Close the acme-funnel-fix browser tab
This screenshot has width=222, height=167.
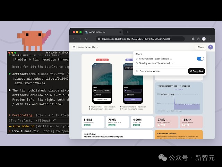click(120, 32)
